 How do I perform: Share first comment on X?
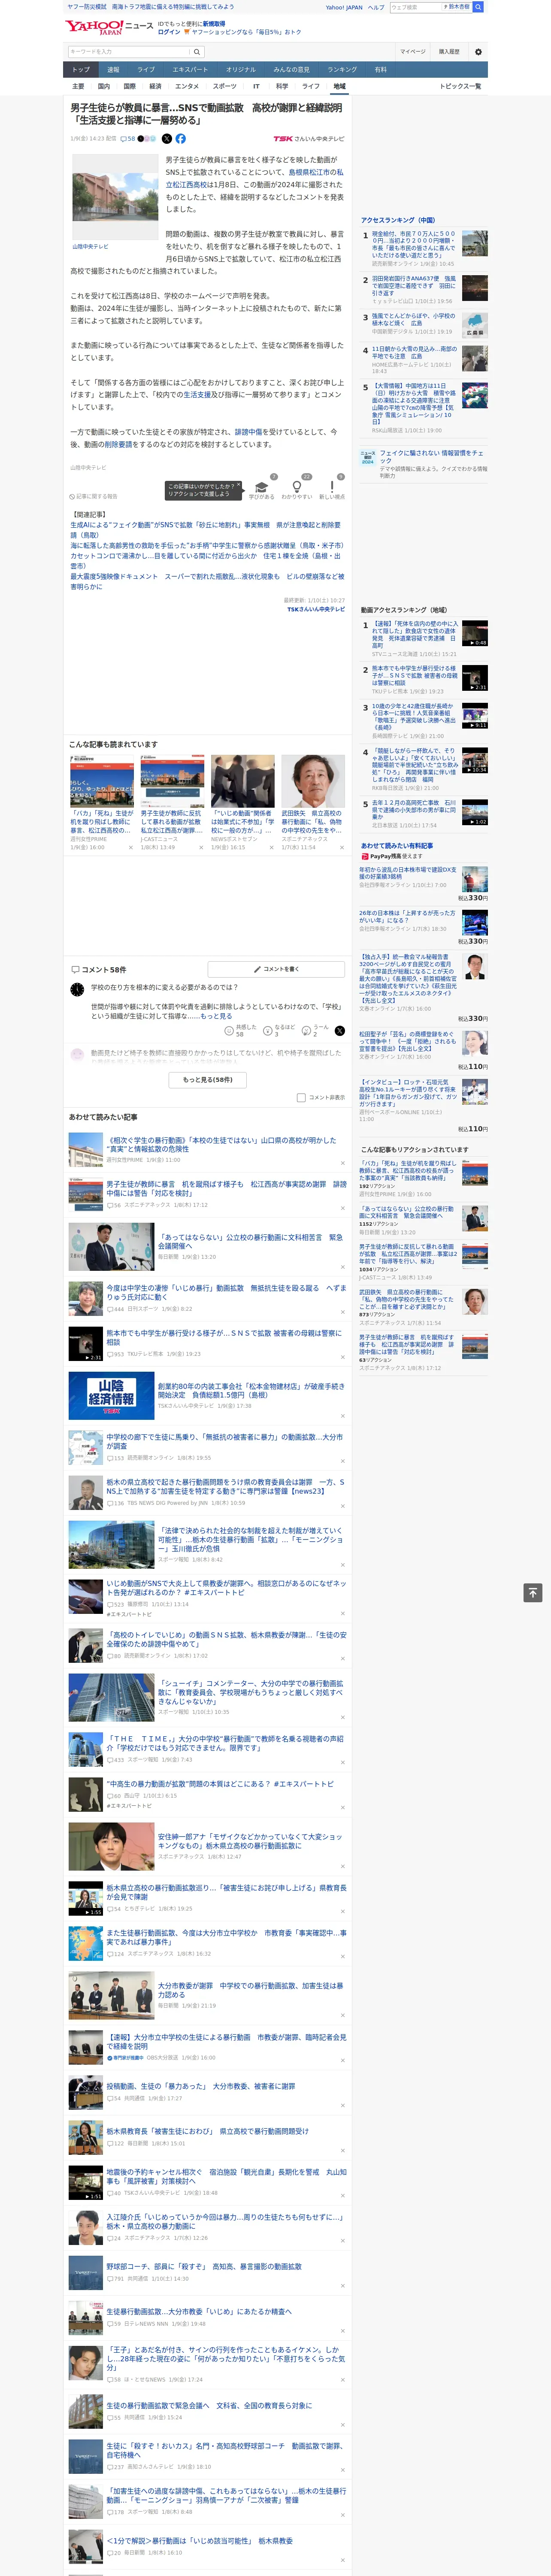340,1030
